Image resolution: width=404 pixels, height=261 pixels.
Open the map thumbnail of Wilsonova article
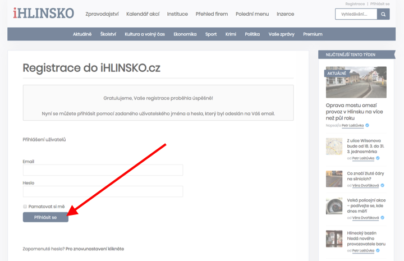tap(334, 146)
